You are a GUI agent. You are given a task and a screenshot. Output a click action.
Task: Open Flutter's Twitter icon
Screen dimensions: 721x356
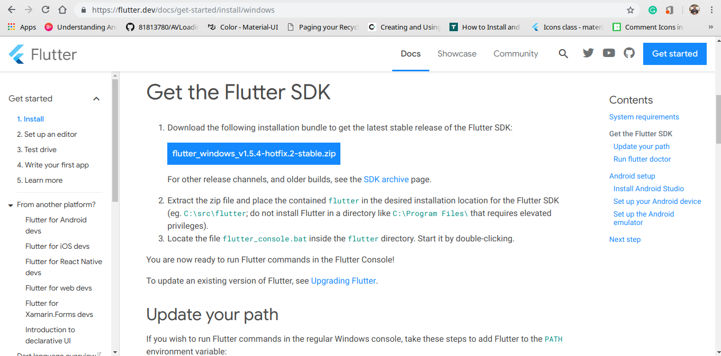click(588, 53)
